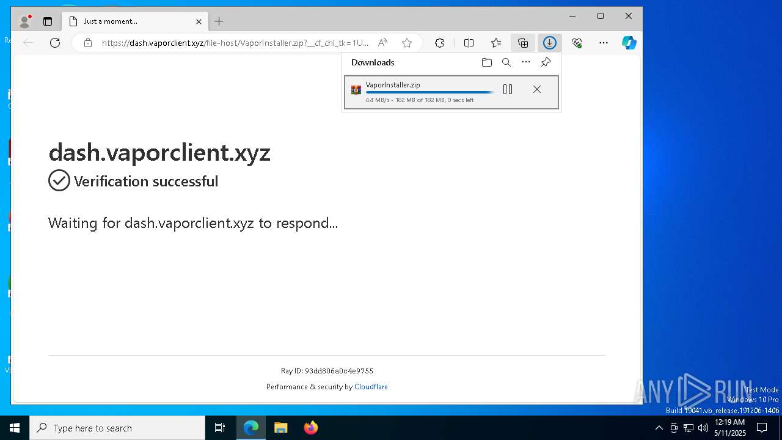
Task: Search downloads magnifier icon
Action: pyautogui.click(x=506, y=62)
